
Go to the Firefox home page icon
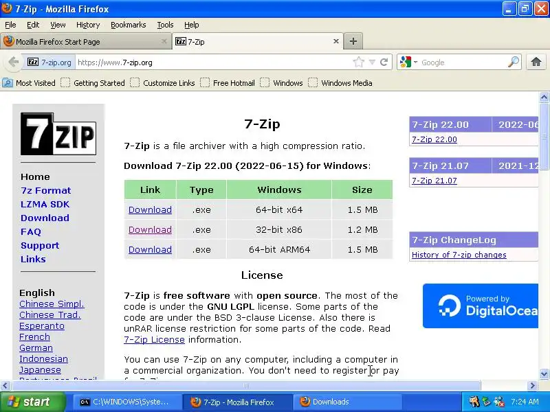536,62
